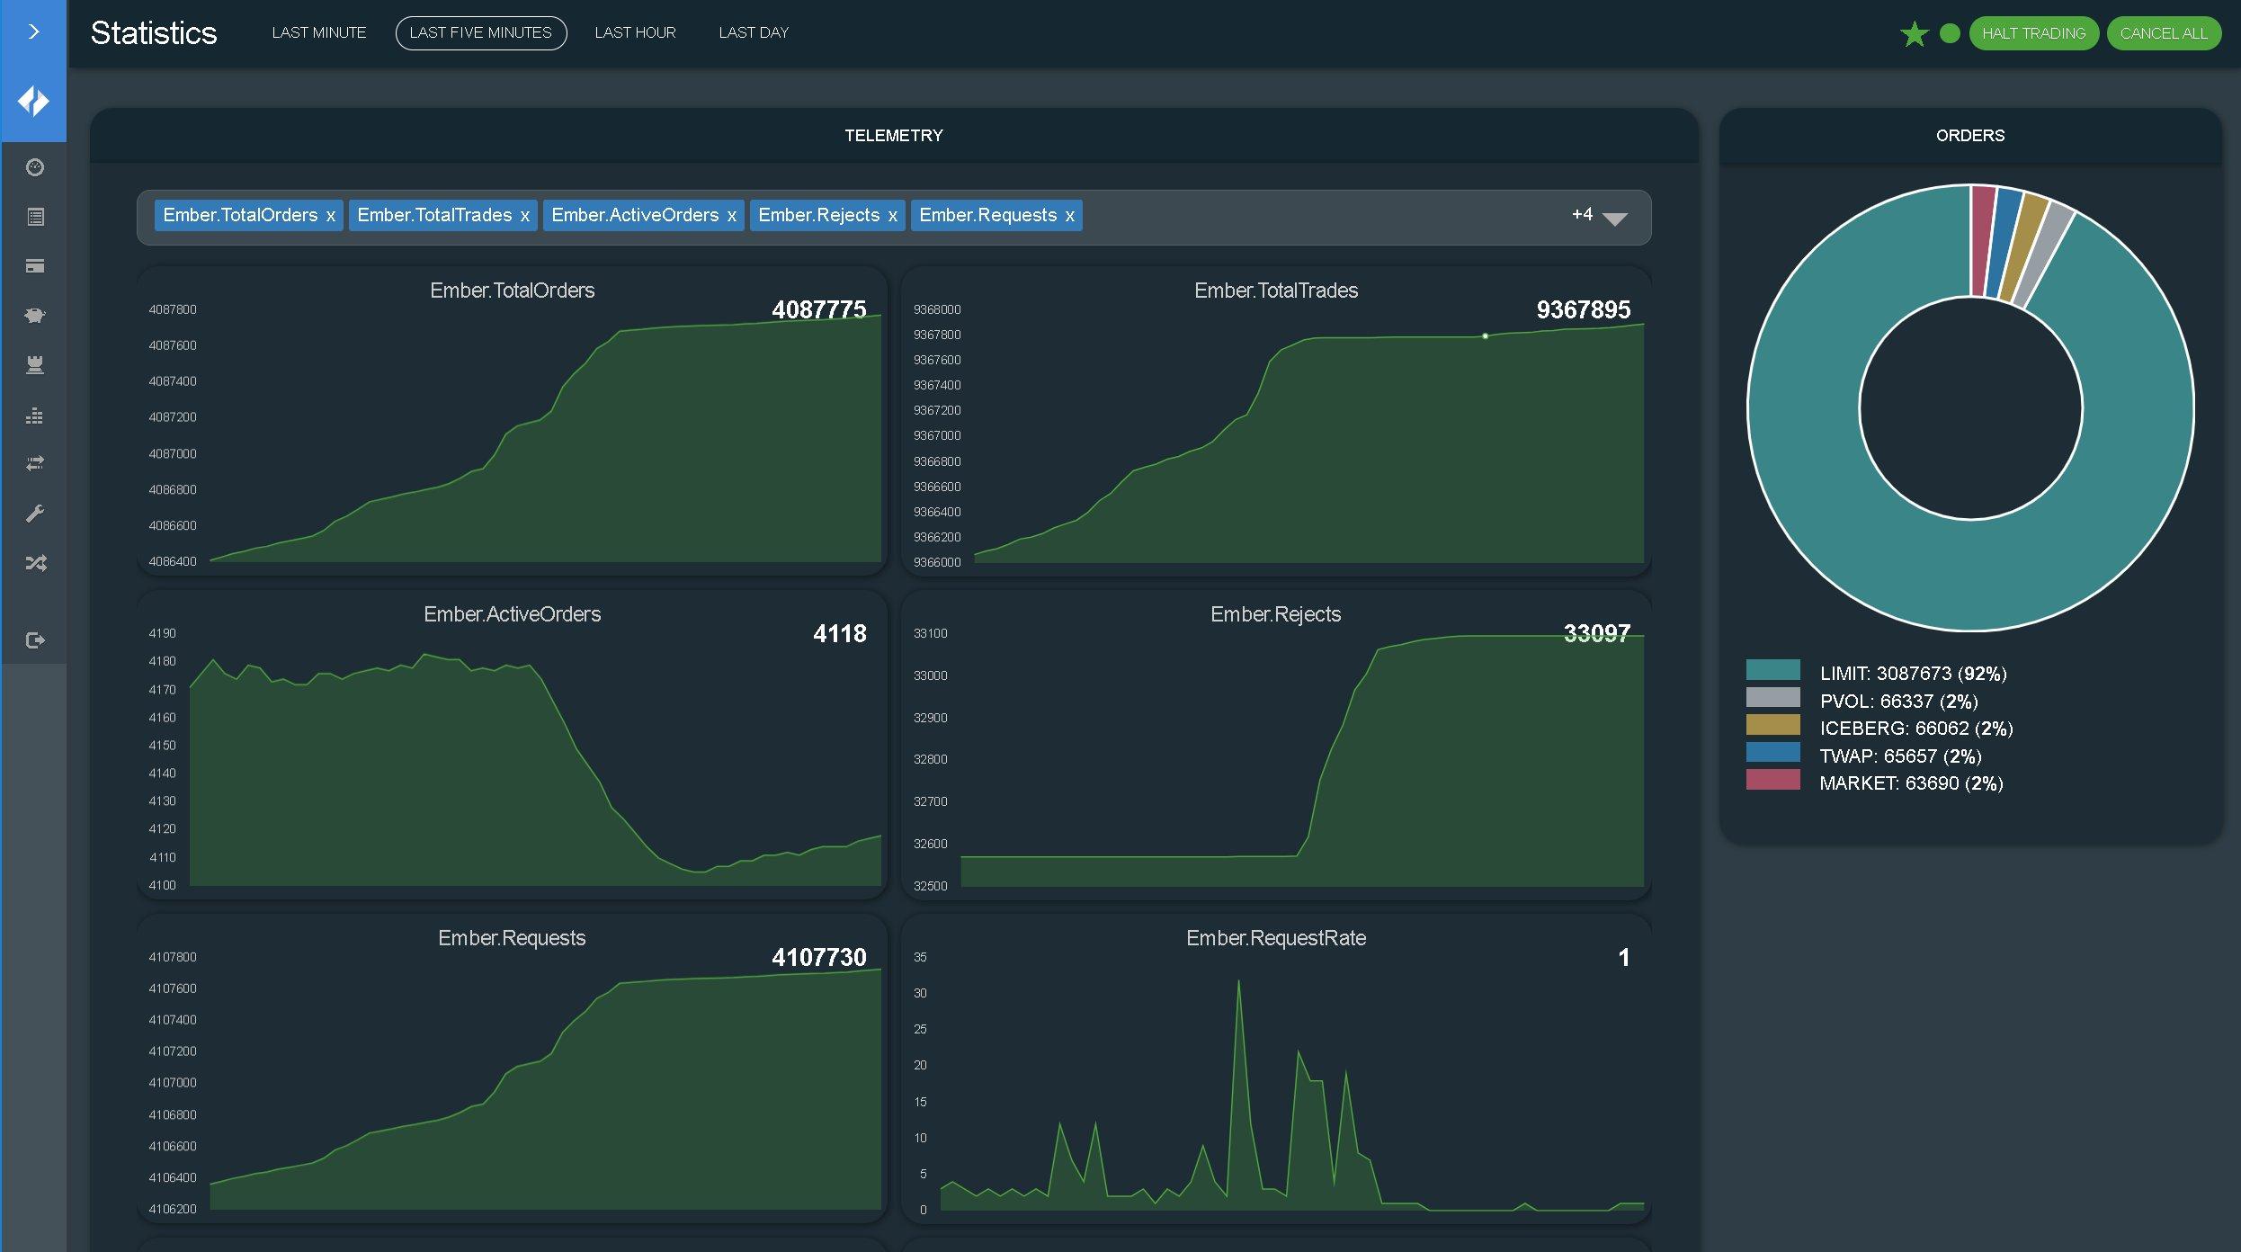2241x1252 pixels.
Task: Remove the Ember.Rejects metric tag
Action: (x=892, y=215)
